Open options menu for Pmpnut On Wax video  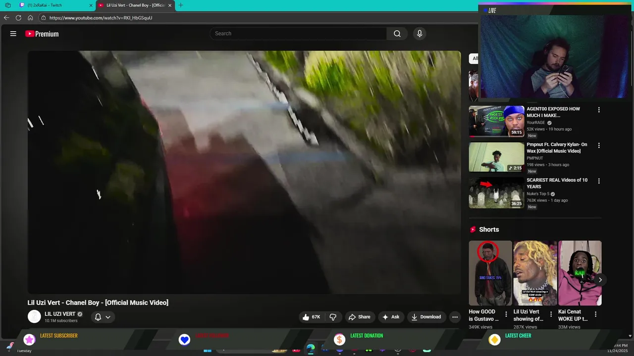599,145
